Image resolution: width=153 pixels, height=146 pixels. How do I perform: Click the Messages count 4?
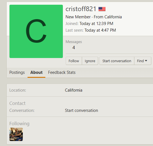coord(74,47)
